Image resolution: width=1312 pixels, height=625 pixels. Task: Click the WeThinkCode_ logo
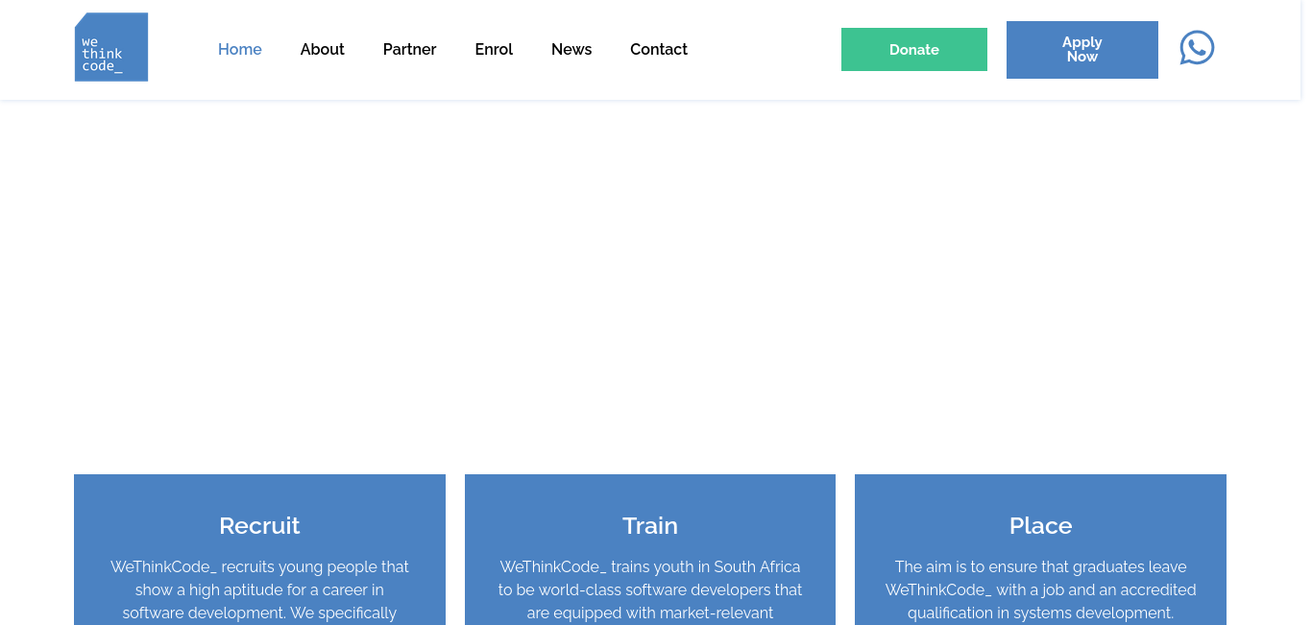(x=111, y=47)
